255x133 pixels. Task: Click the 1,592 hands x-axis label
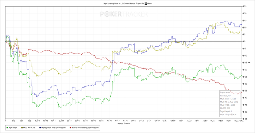coord(45,121)
